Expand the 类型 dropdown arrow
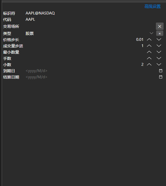This screenshot has width=166, height=186. [x=151, y=33]
